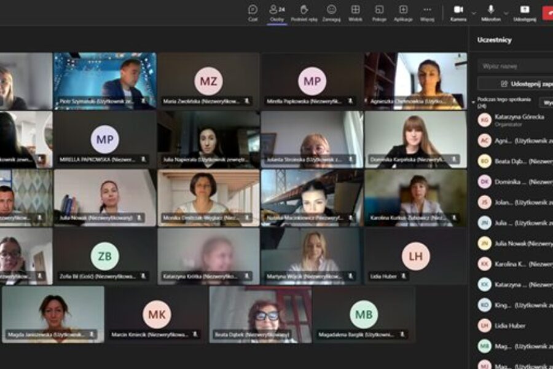Click the ZB avatar tile of Zofia

(104, 256)
